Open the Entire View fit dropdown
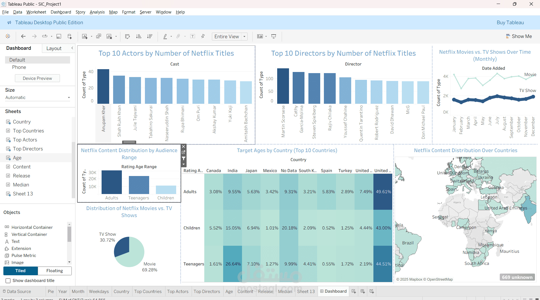Image resolution: width=540 pixels, height=300 pixels. click(245, 37)
